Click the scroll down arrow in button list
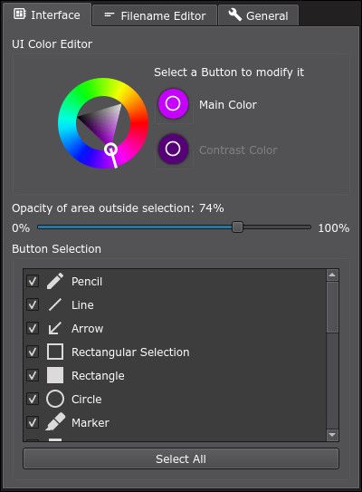Image resolution: width=362 pixels, height=492 pixels. pyautogui.click(x=332, y=435)
